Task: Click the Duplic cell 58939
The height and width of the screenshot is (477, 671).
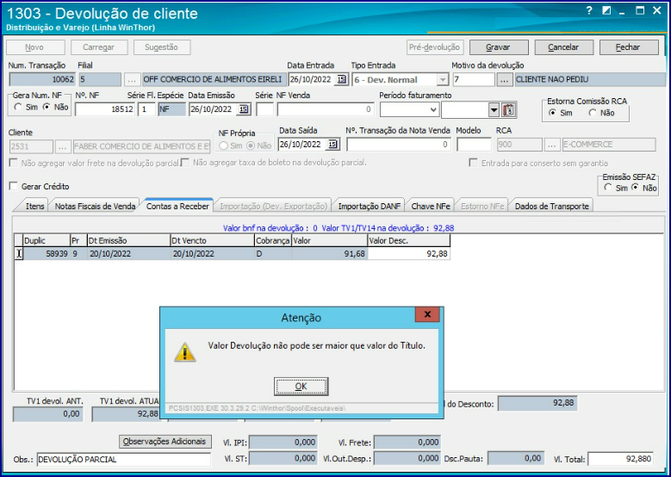Action: point(47,254)
